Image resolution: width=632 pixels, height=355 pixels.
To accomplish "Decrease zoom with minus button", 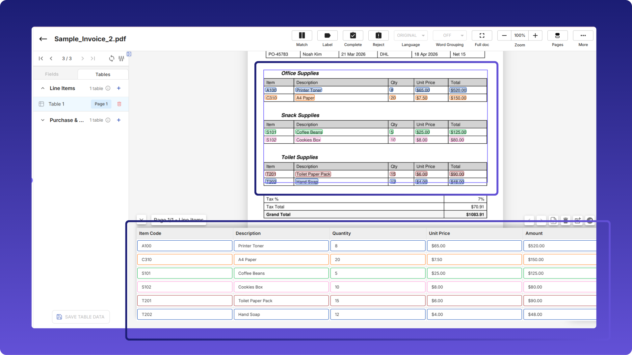I will click(x=504, y=35).
